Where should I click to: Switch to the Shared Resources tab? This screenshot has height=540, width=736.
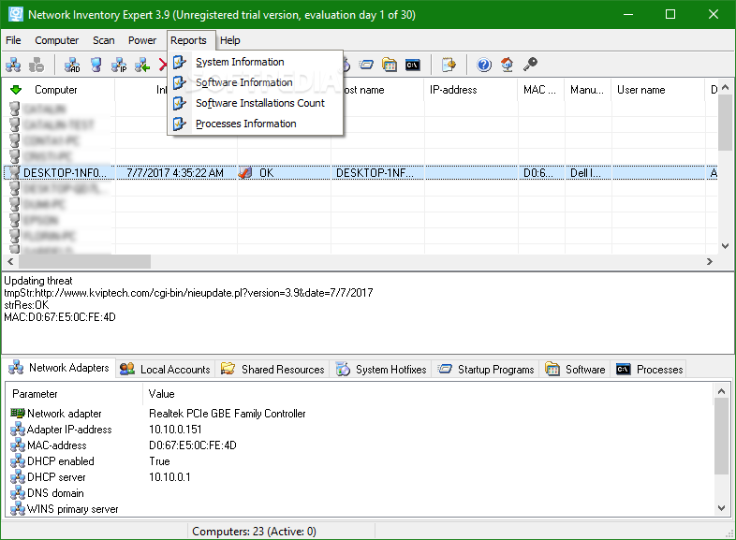tap(272, 370)
